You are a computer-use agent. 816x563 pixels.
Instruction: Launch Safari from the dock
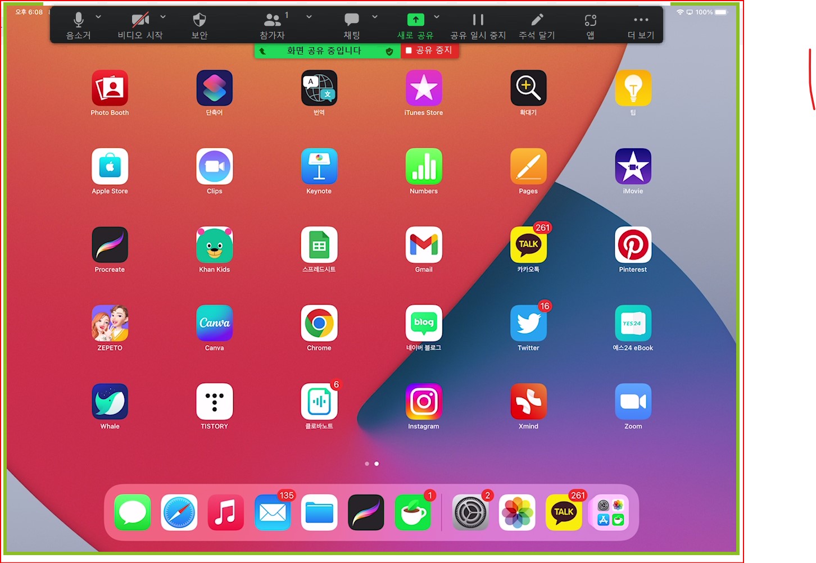[179, 512]
